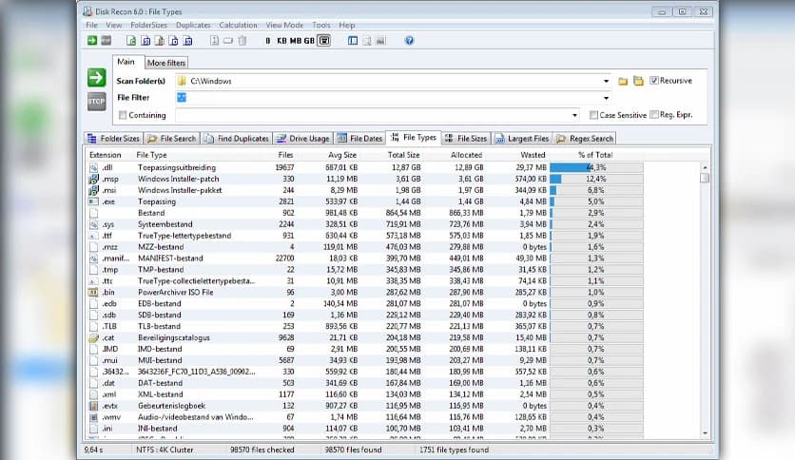Switch to the File Search tab
This screenshot has height=460, width=795.
[x=172, y=139]
